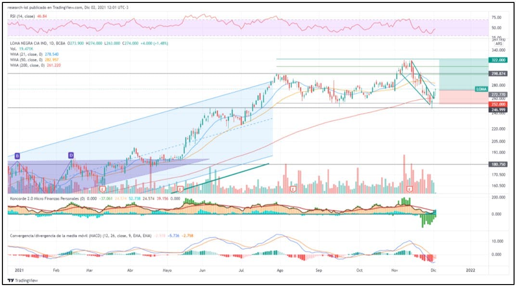Click the Abr label on time axis

(x=130, y=270)
